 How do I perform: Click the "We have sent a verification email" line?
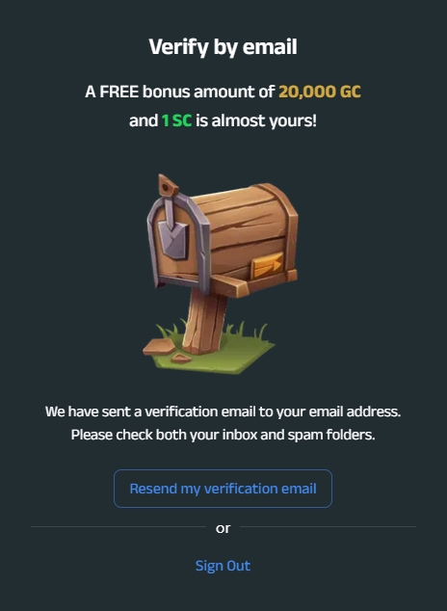(x=223, y=412)
